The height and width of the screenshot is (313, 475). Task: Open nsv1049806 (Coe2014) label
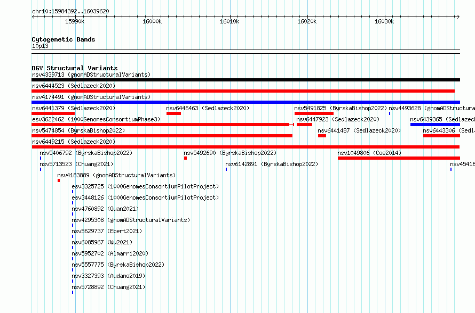[x=369, y=153]
